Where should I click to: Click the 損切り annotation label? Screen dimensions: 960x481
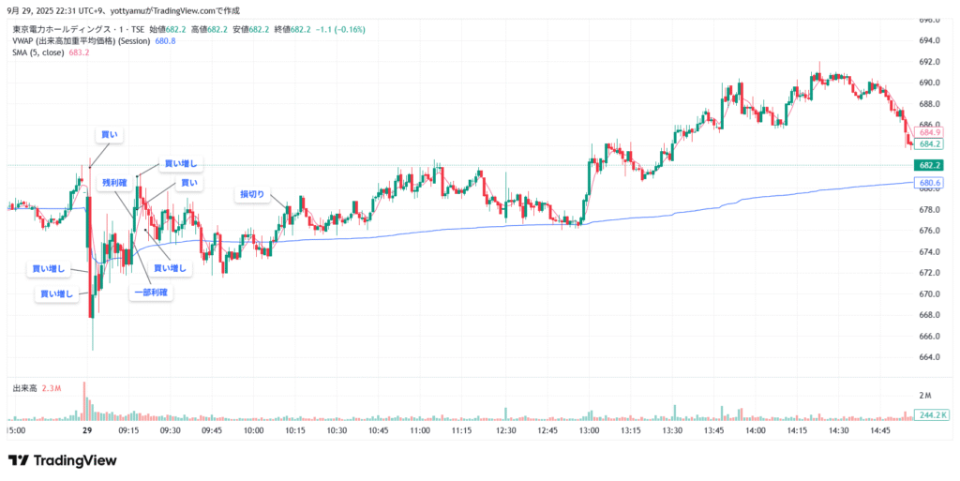[252, 194]
